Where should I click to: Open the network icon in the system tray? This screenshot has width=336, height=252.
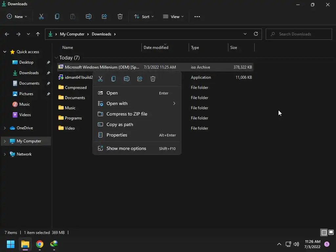tap(288, 244)
